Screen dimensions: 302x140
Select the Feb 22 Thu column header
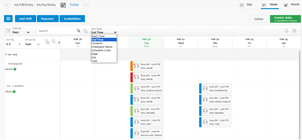pyautogui.click(x=215, y=42)
